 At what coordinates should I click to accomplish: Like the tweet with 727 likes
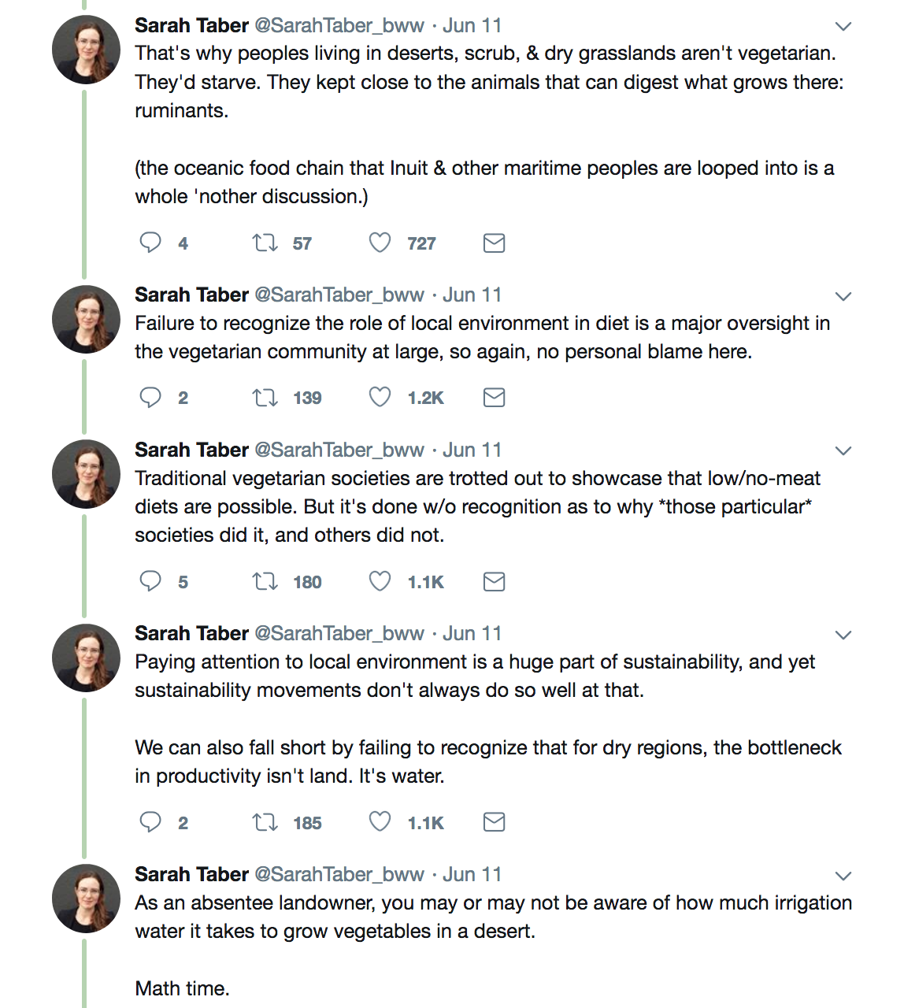click(380, 243)
